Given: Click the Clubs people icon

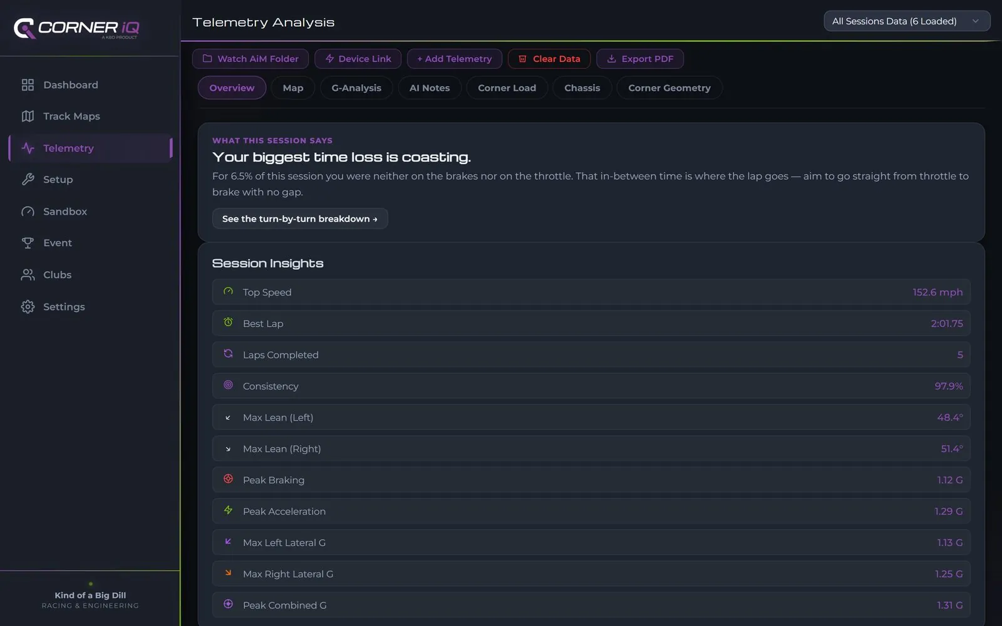Looking at the screenshot, I should click(x=28, y=274).
